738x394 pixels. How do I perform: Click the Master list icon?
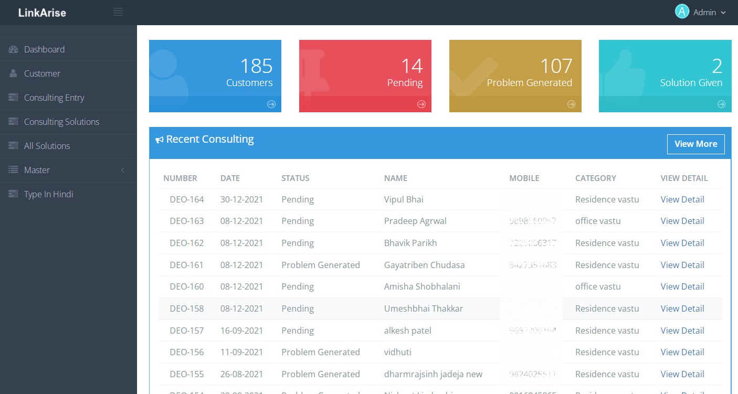13,170
